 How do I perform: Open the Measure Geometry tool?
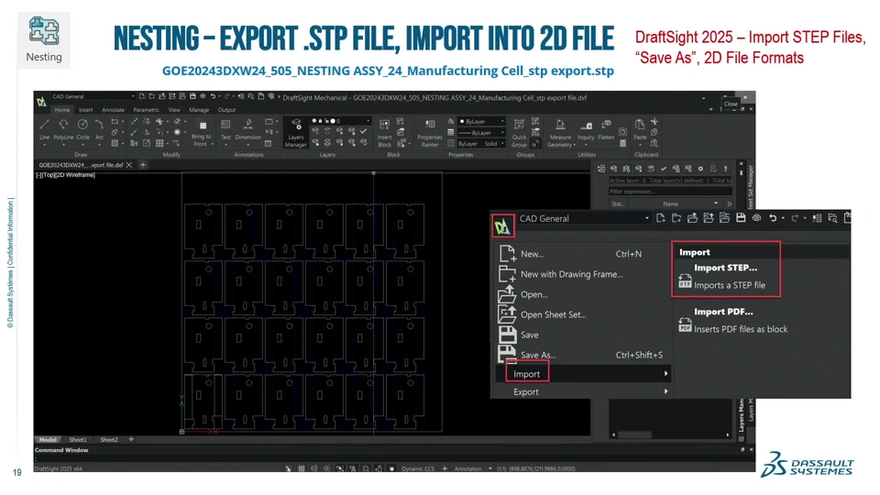[560, 132]
